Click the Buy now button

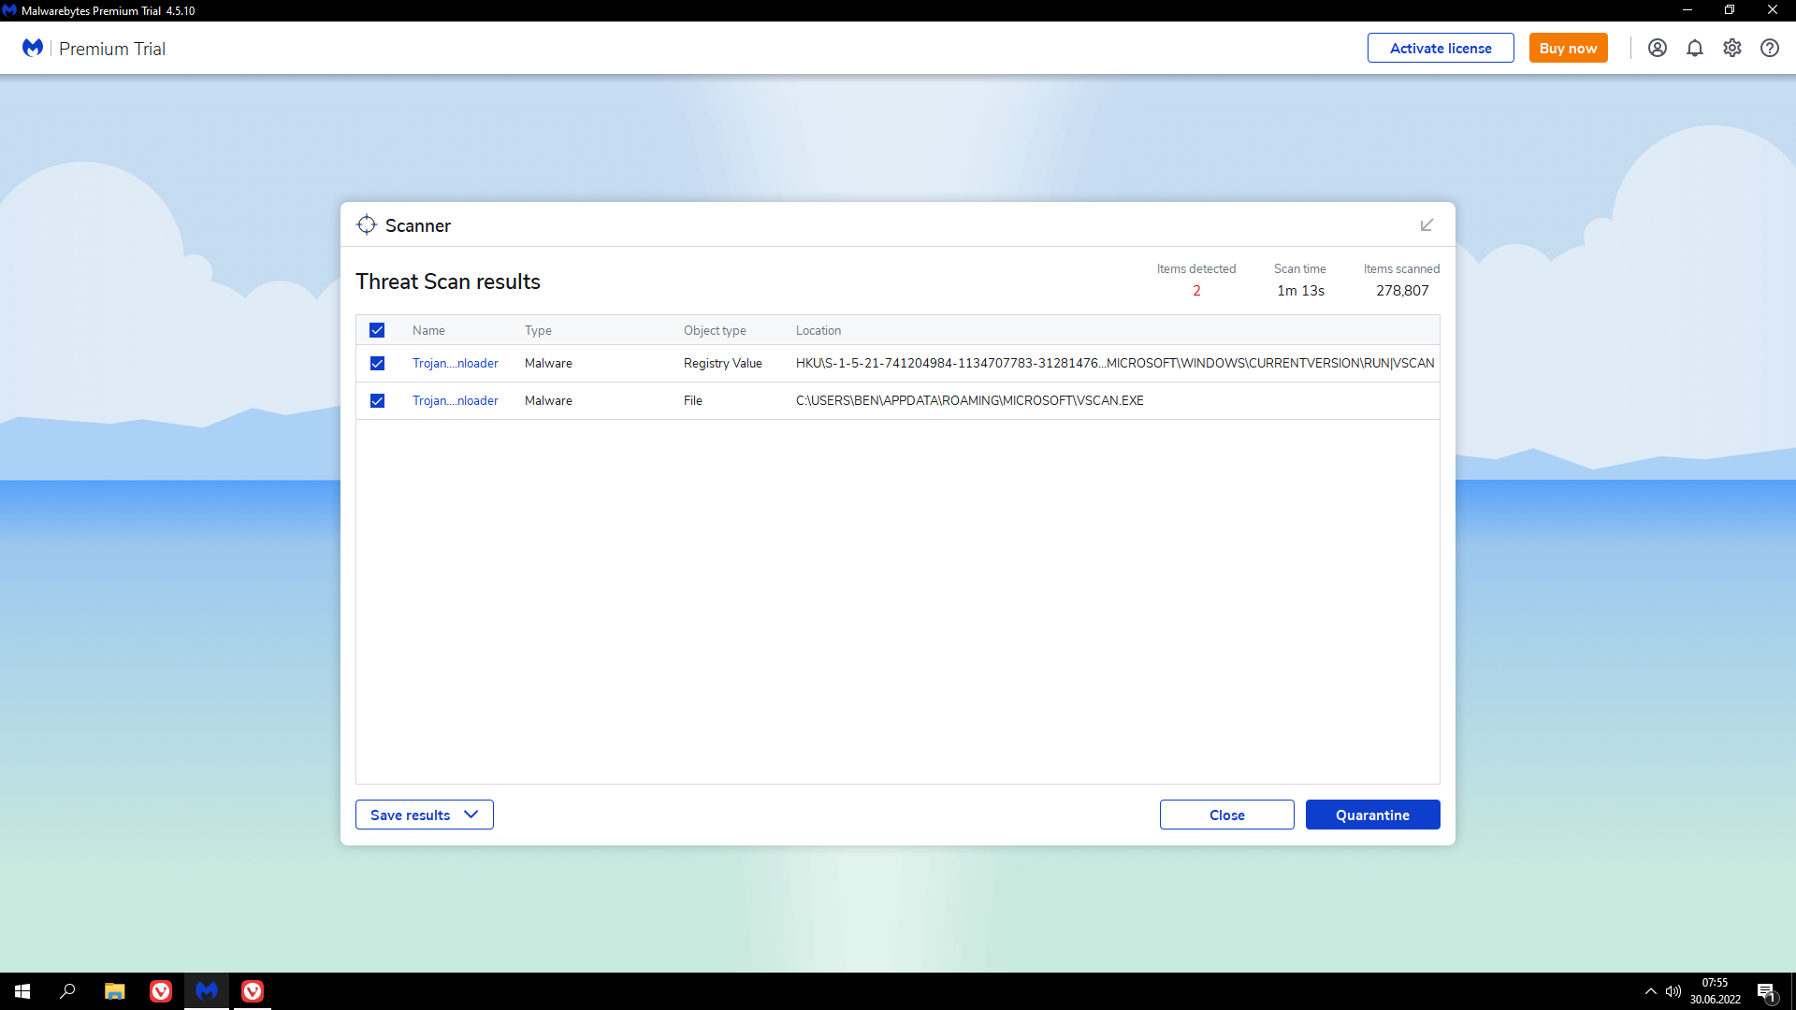pyautogui.click(x=1568, y=48)
